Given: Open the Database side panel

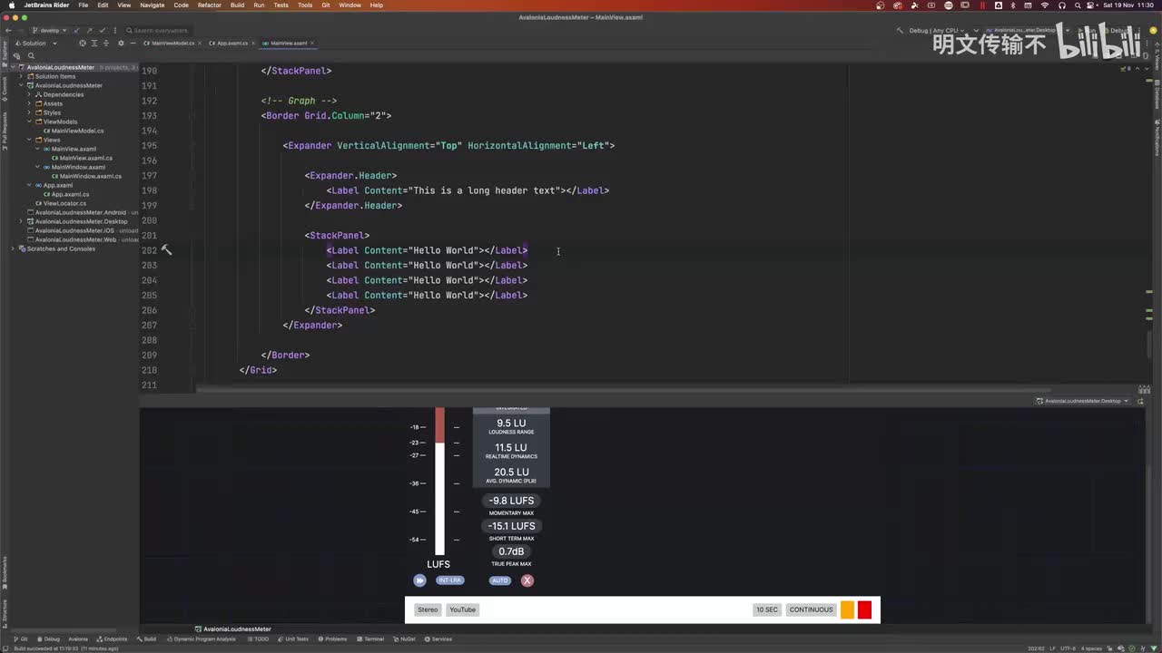Looking at the screenshot, I should (1157, 95).
